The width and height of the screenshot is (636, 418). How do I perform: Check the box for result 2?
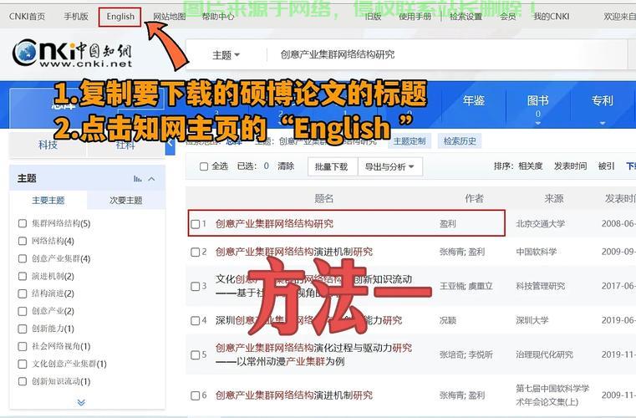pyautogui.click(x=195, y=252)
